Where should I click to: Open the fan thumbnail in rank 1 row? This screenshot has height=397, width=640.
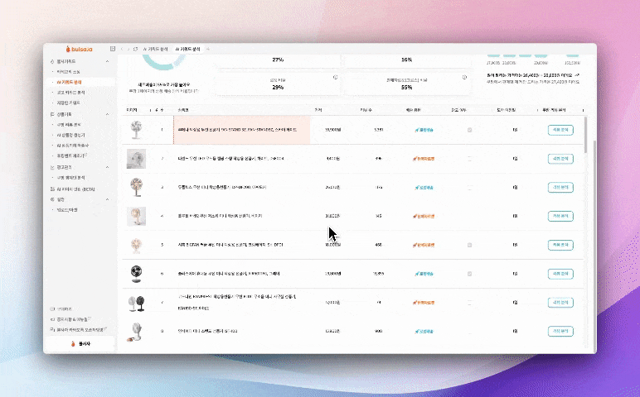pos(136,130)
